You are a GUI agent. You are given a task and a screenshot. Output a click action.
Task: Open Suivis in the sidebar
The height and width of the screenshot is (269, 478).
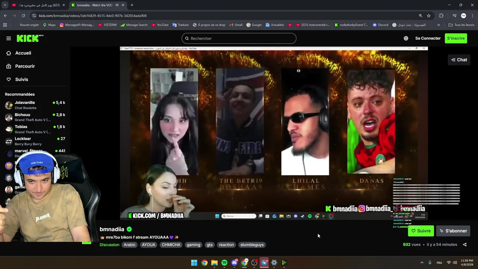point(22,79)
